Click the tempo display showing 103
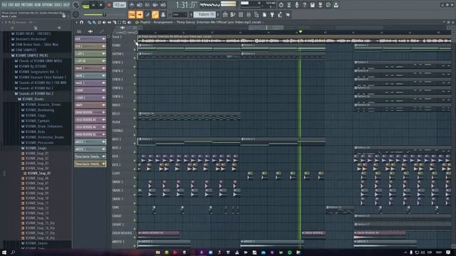 click(119, 5)
